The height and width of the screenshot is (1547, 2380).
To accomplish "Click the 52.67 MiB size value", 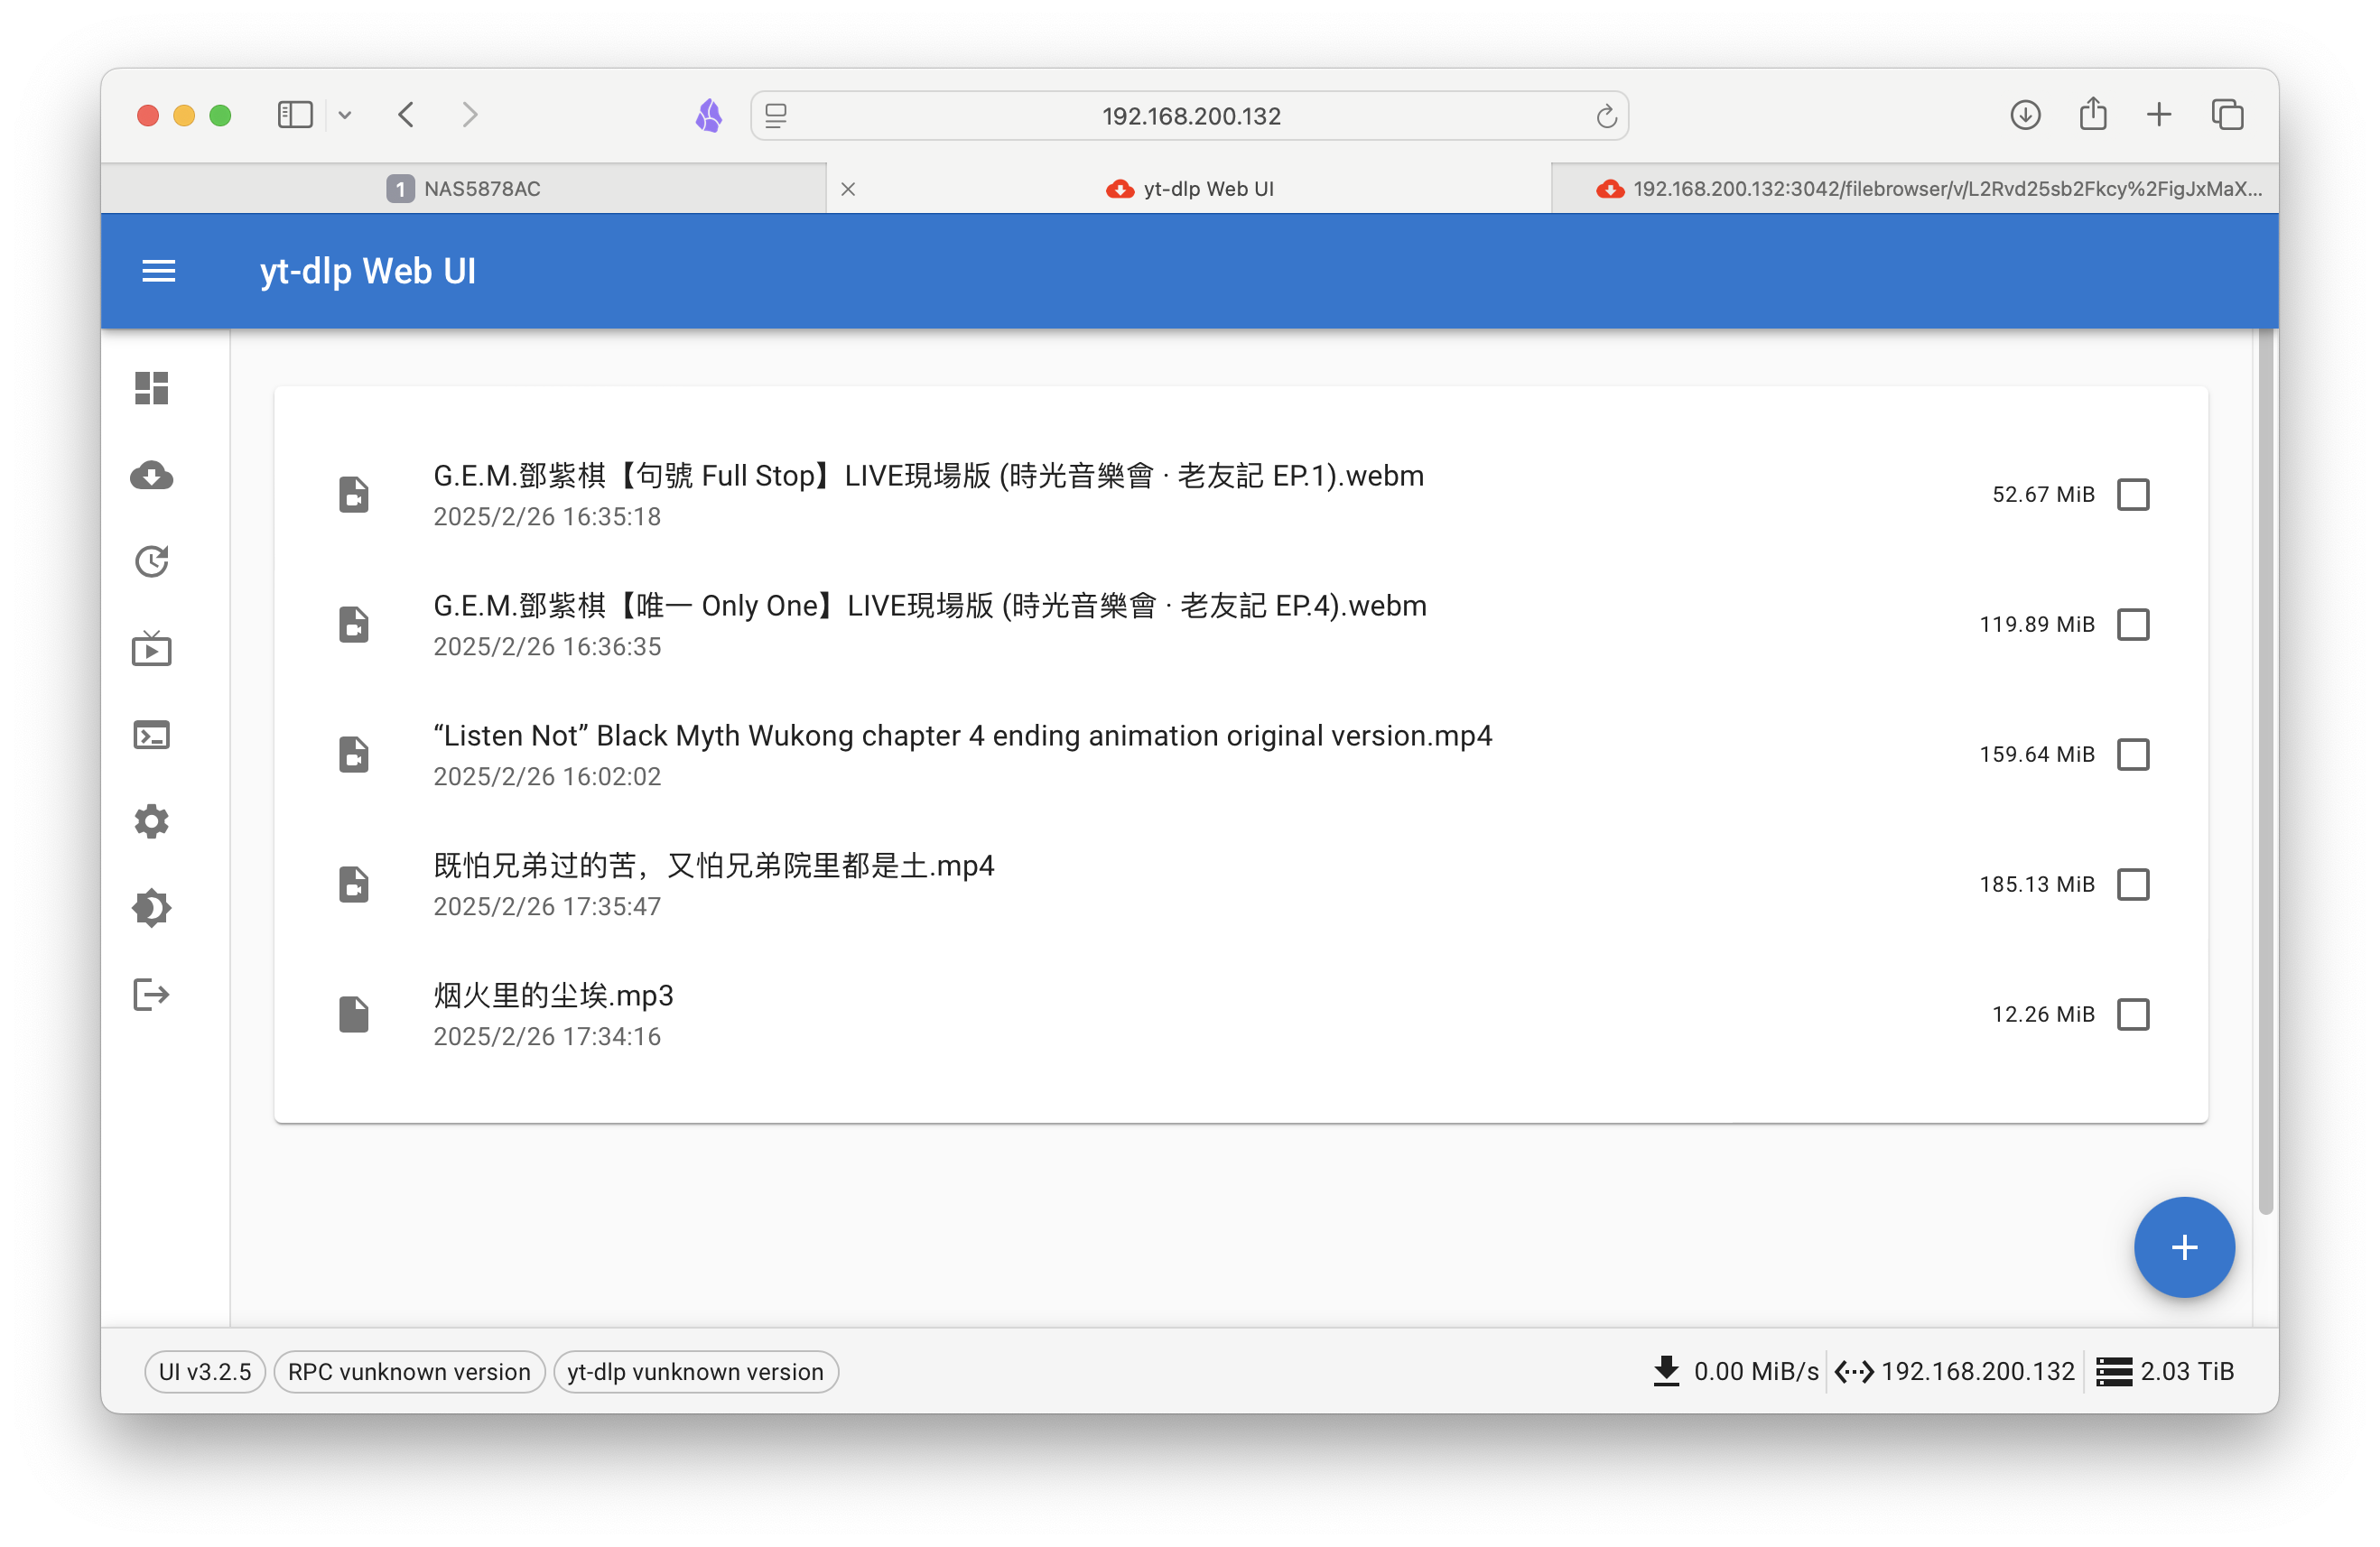I will point(2043,495).
